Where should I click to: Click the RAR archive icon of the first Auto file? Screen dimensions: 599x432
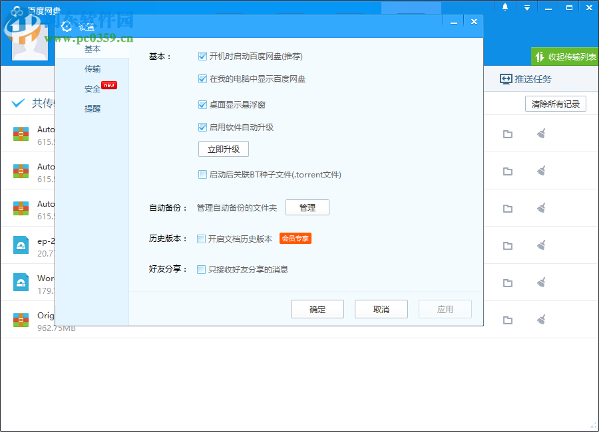[21, 134]
